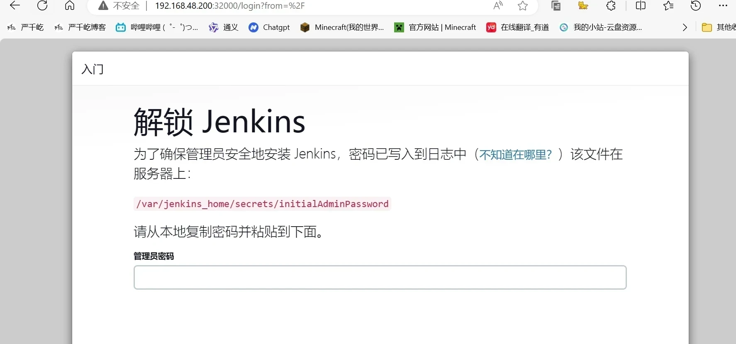The width and height of the screenshot is (736, 344).
Task: Open the 哔哩哔哩 bookmark
Action: pos(157,27)
